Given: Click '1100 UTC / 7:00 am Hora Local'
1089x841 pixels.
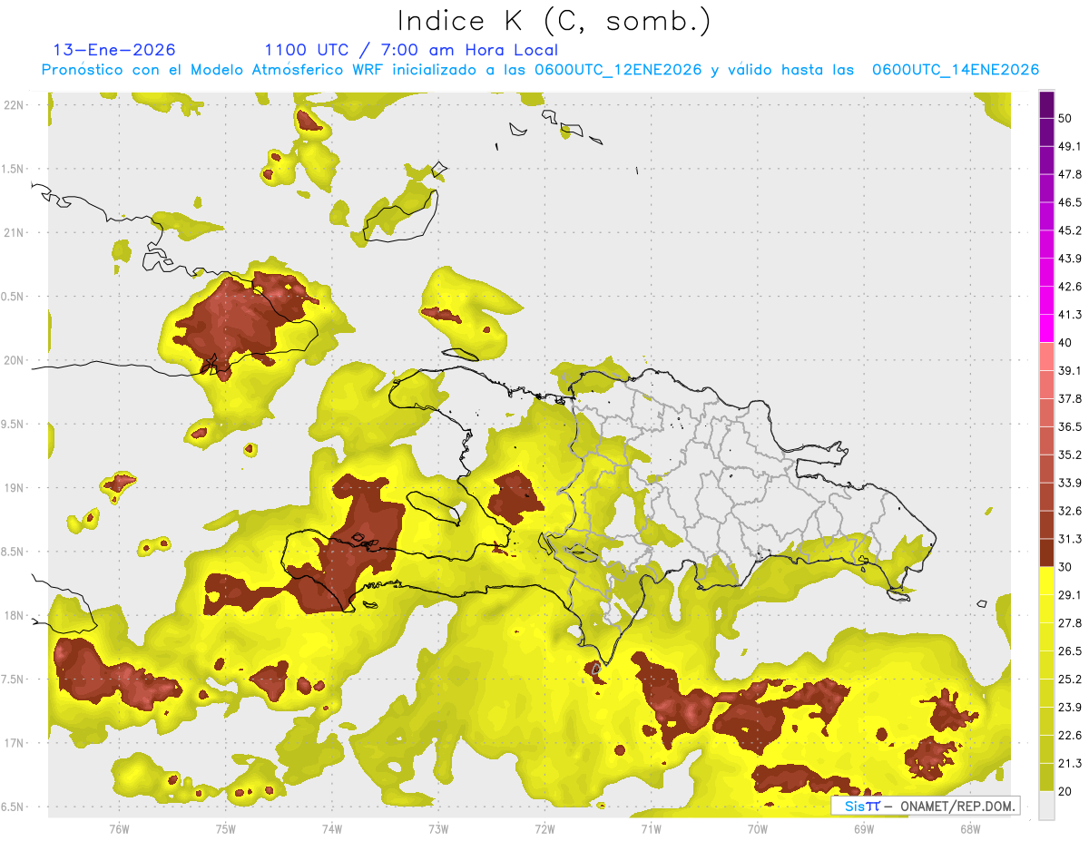Looking at the screenshot, I should [411, 50].
